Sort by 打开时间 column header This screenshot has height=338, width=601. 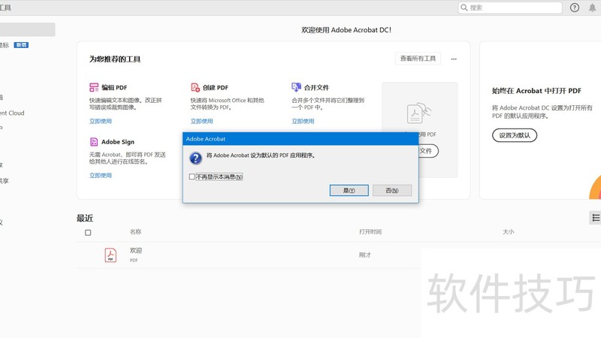coord(370,232)
